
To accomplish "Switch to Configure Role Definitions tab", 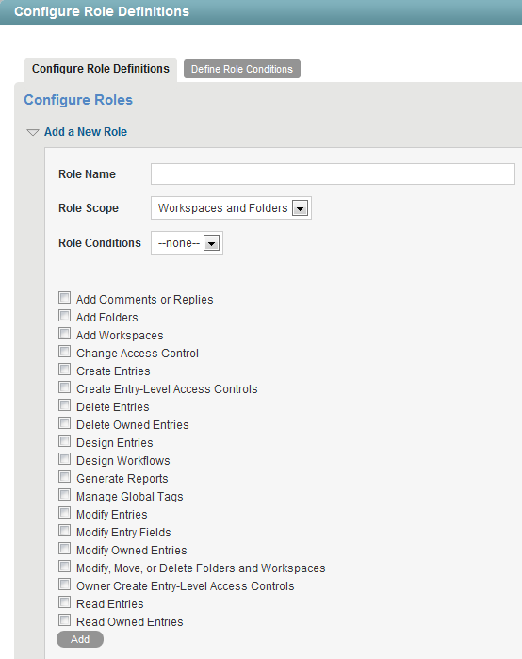I will (x=101, y=69).
